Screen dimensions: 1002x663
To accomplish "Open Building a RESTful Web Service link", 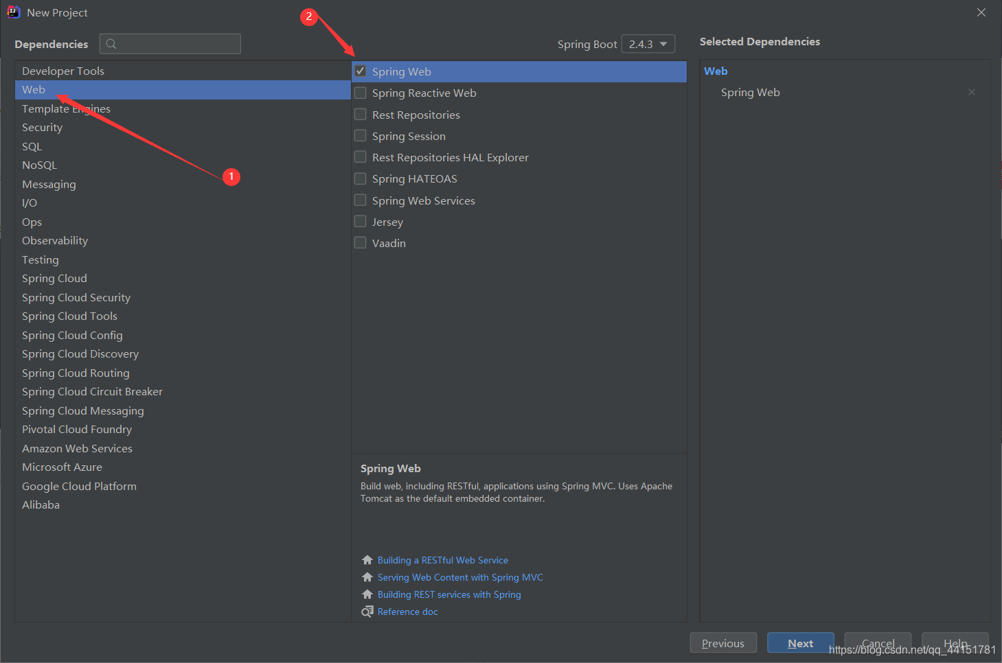I will tap(443, 560).
